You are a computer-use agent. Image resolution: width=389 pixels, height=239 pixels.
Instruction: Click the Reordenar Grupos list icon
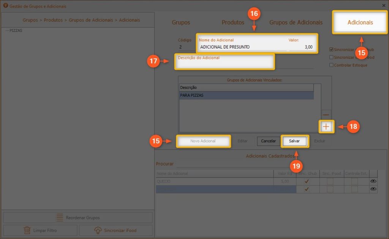click(60, 218)
